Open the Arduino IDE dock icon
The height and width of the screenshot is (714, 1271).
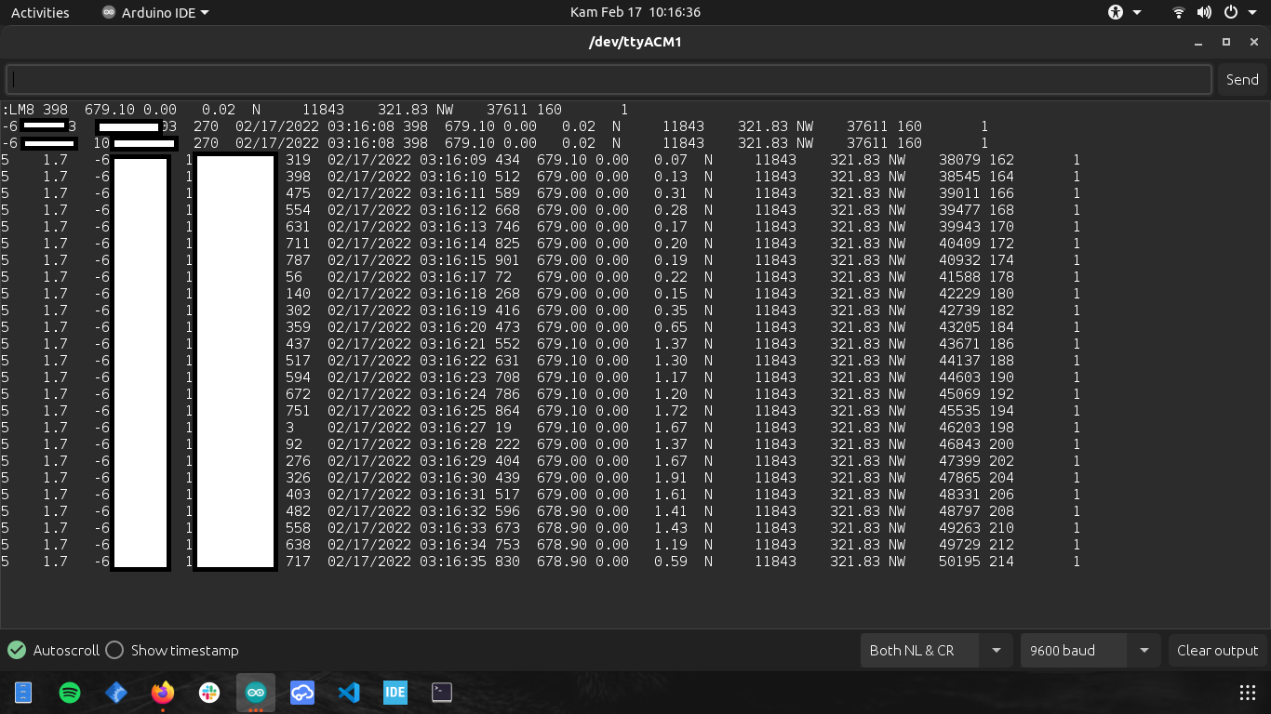pos(255,692)
